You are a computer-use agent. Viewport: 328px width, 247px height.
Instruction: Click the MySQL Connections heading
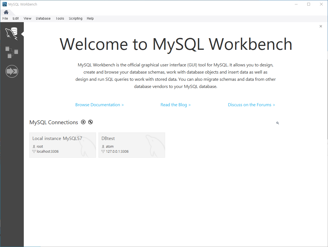click(x=54, y=122)
